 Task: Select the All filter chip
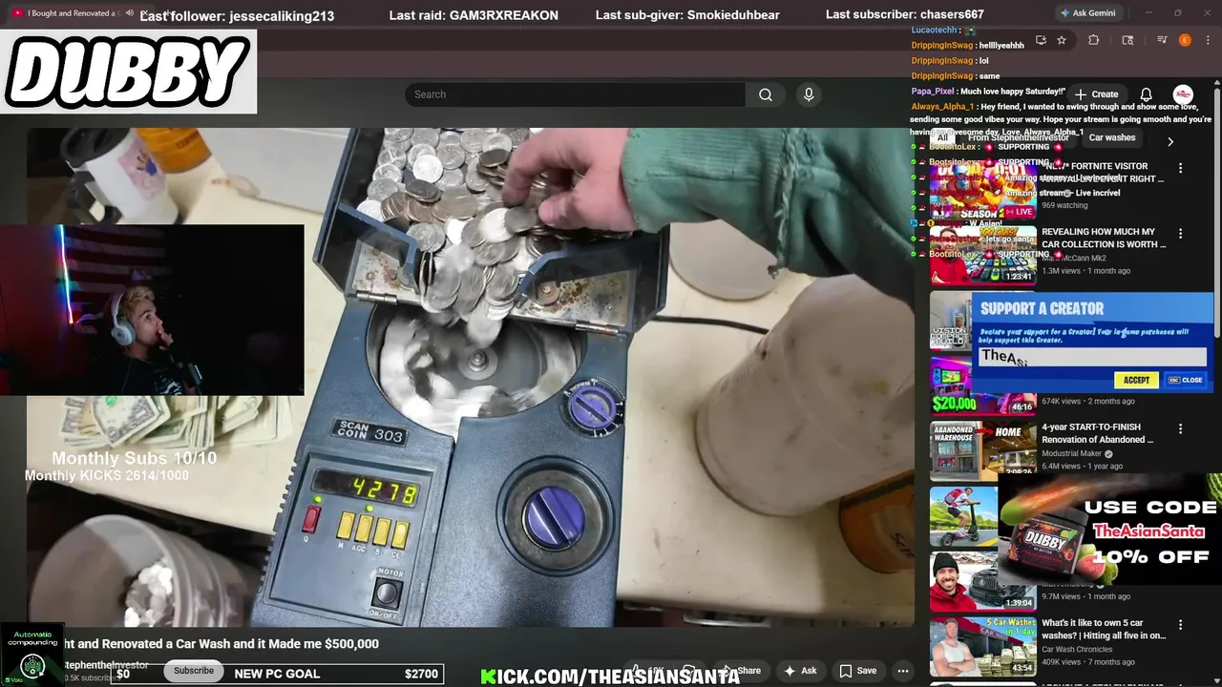click(942, 137)
